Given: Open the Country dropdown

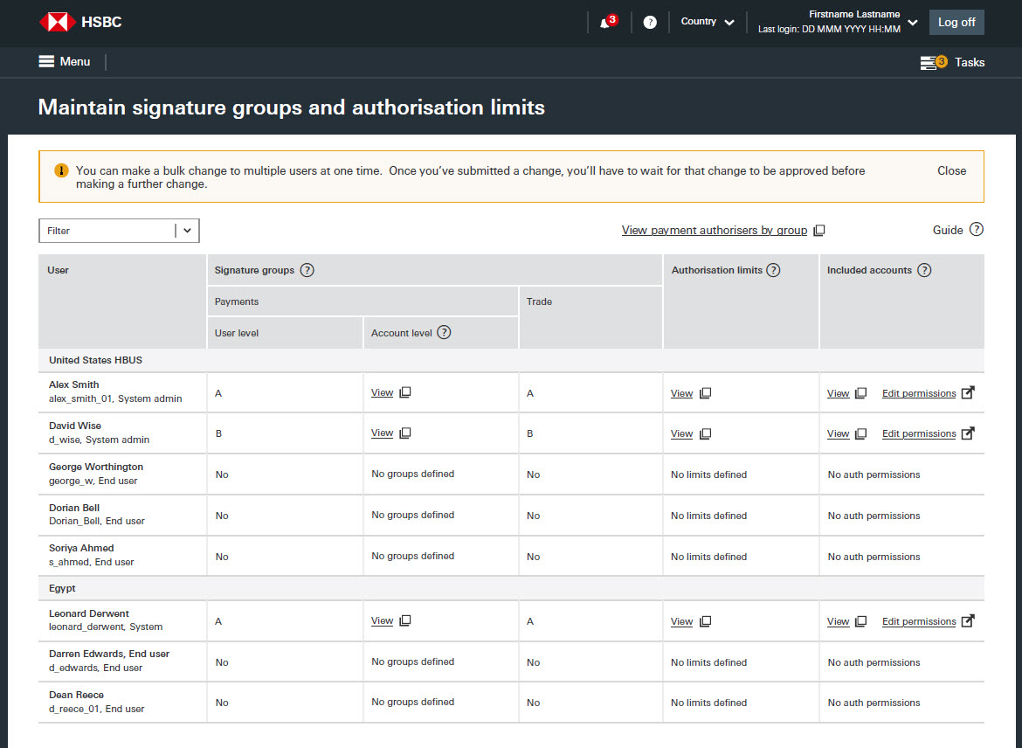Looking at the screenshot, I should point(708,22).
